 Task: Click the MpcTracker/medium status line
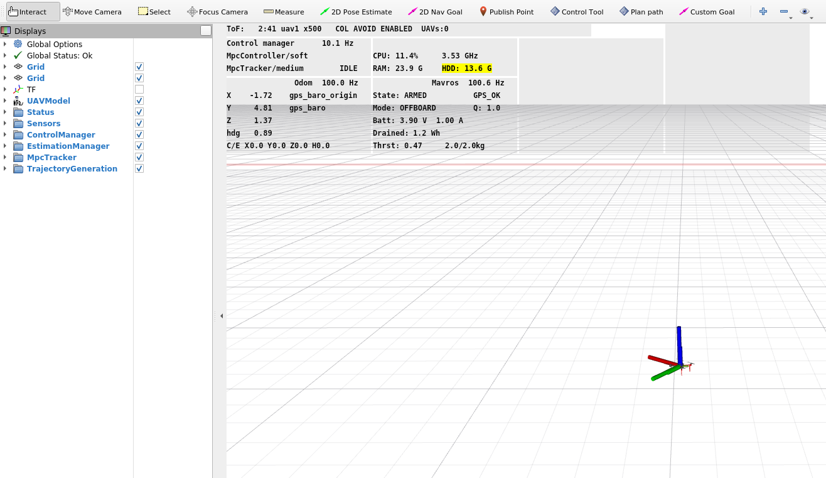tap(292, 68)
